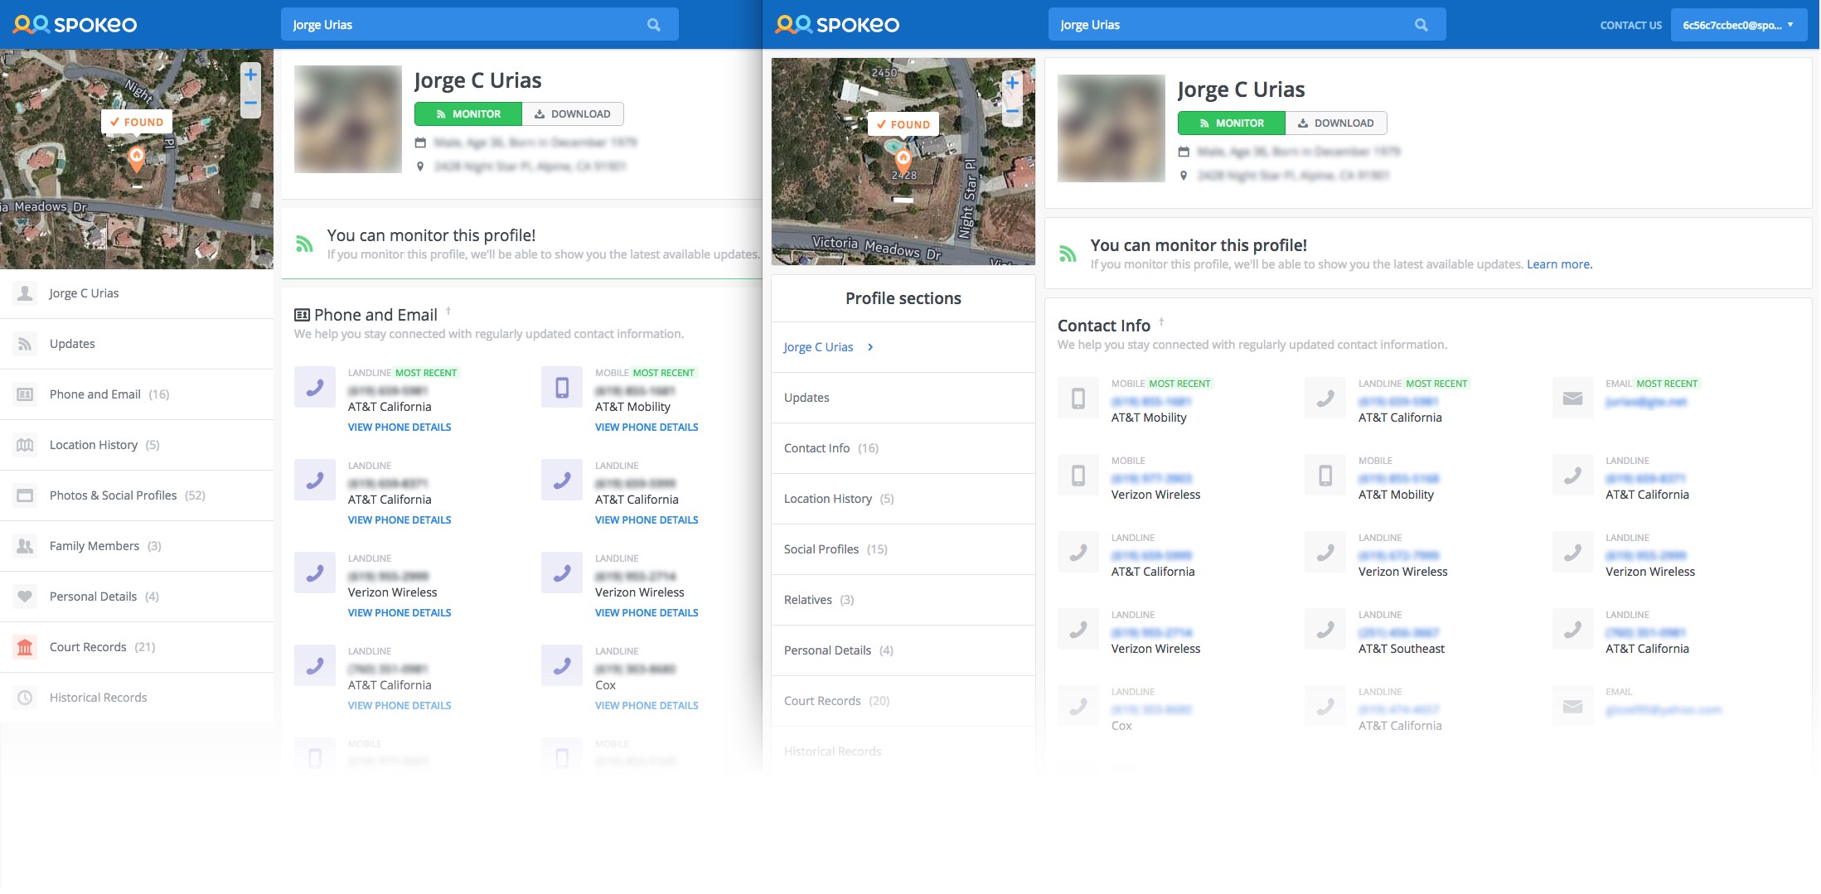Image resolution: width=1821 pixels, height=894 pixels.
Task: Click 'AT&T Southeast' carrier text
Action: point(1401,649)
